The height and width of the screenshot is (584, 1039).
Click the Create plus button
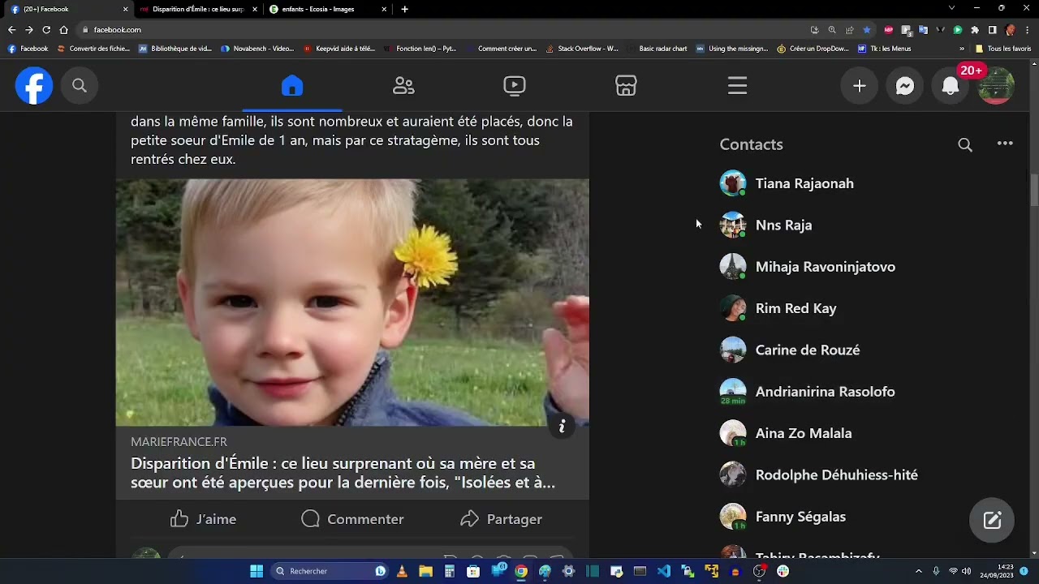(x=860, y=86)
